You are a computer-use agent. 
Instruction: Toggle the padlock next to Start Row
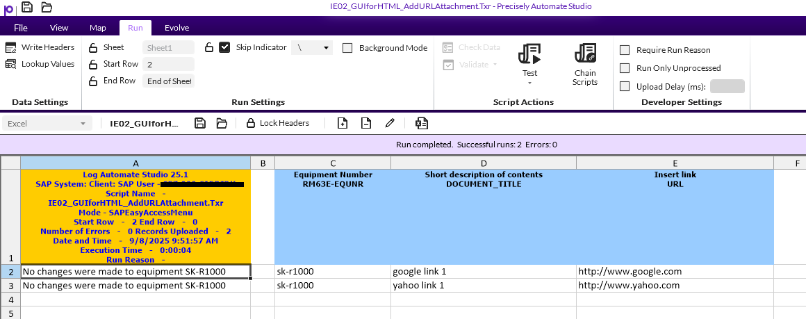[x=93, y=64]
